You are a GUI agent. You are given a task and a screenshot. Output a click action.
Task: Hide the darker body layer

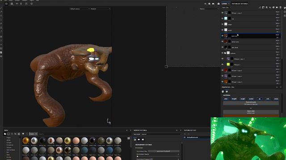coord(223,41)
